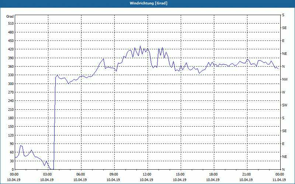Select the E compass label level with 90
This screenshot has height=184, width=295.
[x=283, y=144]
